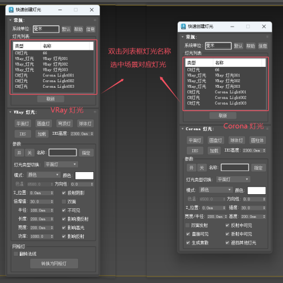Click the app icon in right window title bar
Screen dimensions: 283x283
pyautogui.click(x=183, y=27)
